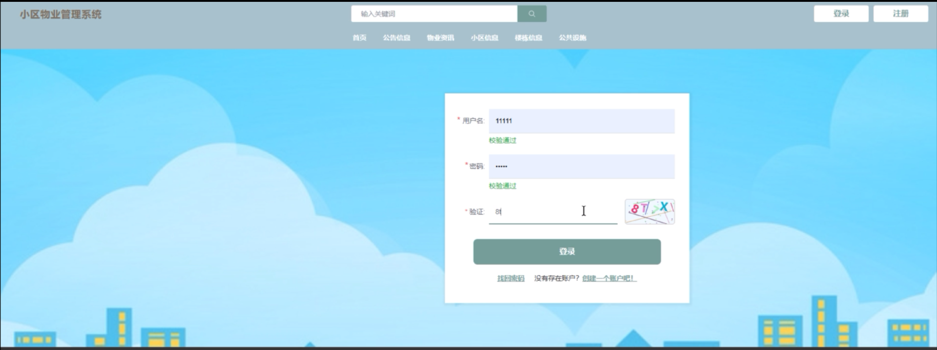Open the 楼栋信息 navigation item
Image resolution: width=937 pixels, height=350 pixels.
(527, 38)
